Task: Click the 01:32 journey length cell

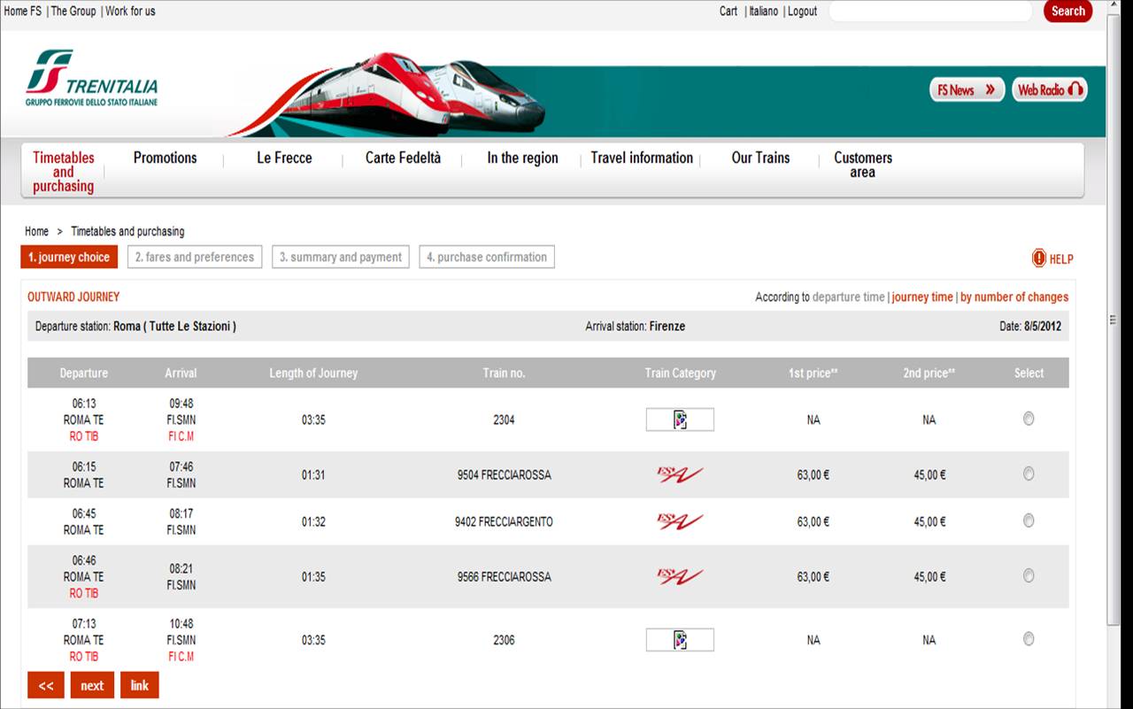Action: 313,522
